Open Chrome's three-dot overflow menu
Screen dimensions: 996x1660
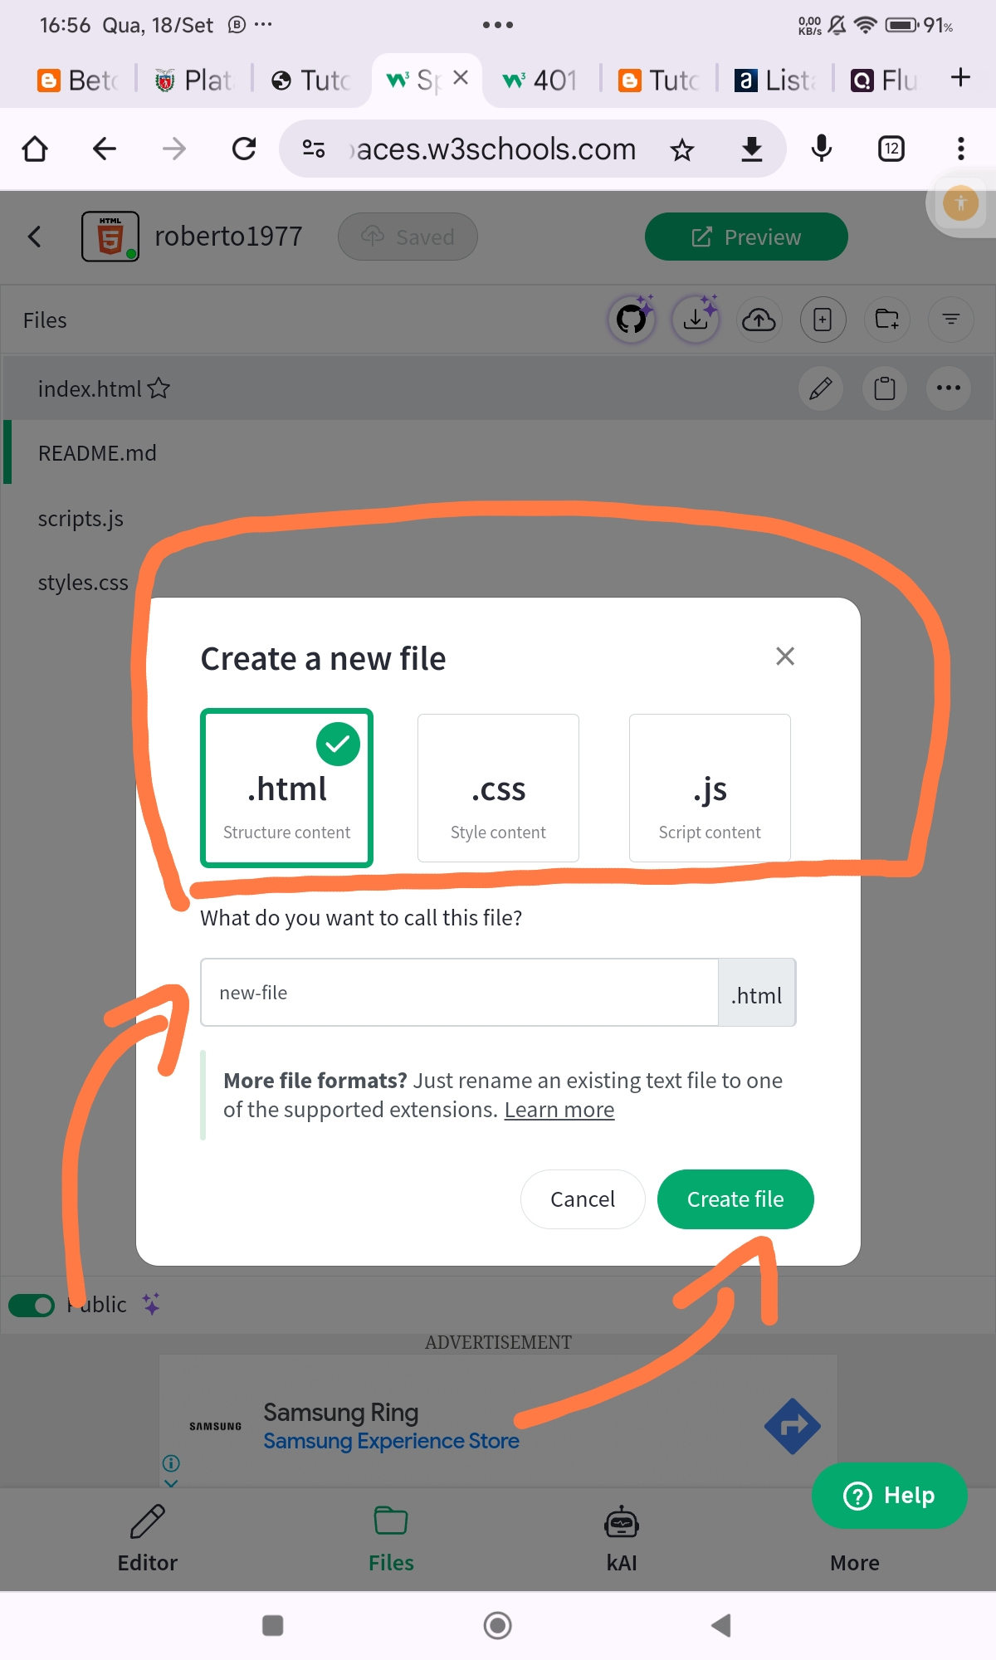click(x=960, y=149)
